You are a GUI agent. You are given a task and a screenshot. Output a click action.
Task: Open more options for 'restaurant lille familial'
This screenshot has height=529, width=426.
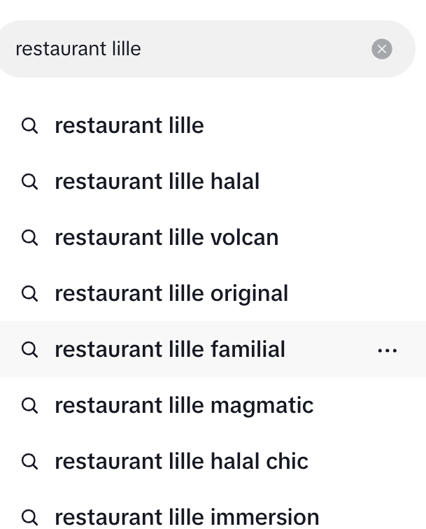point(387,350)
